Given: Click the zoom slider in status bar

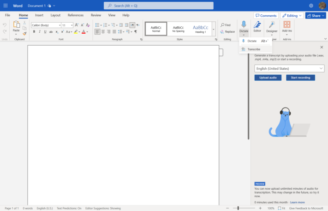Looking at the screenshot, I should coord(239,208).
